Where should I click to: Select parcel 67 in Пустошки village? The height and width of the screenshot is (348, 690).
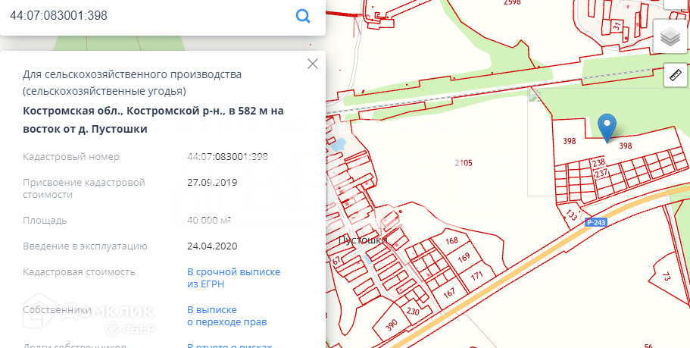pyautogui.click(x=336, y=262)
